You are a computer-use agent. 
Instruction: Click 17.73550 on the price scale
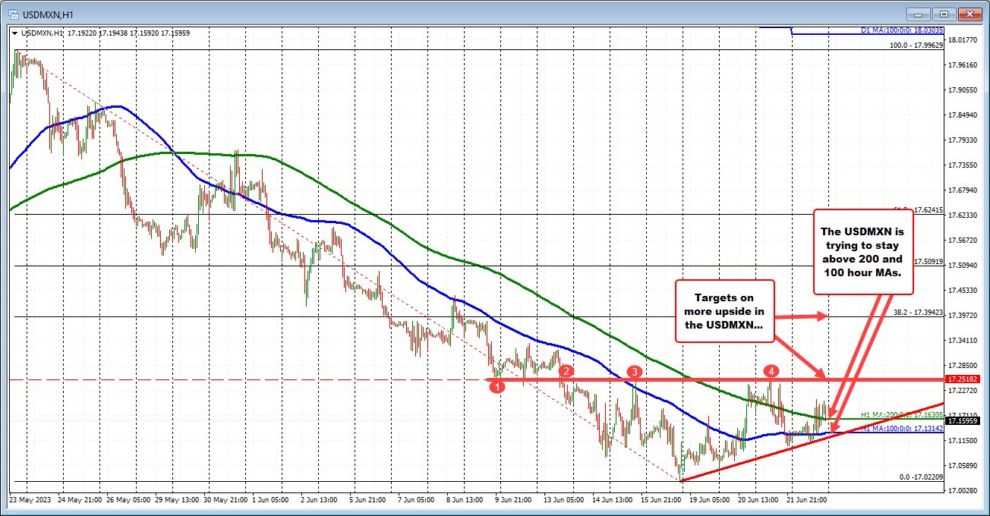coord(963,165)
